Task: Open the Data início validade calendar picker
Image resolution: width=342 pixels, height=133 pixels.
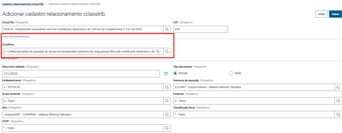Action: [x=166, y=74]
